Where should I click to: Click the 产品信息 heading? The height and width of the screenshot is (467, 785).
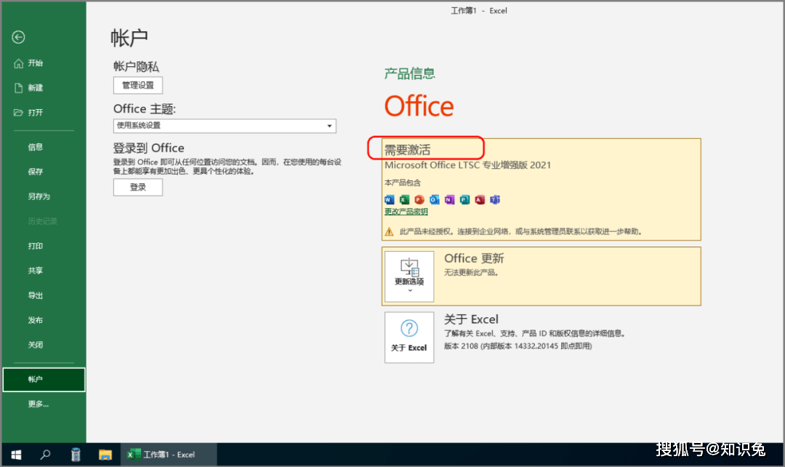409,73
